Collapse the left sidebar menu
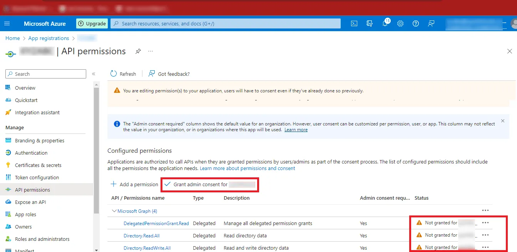 point(94,74)
